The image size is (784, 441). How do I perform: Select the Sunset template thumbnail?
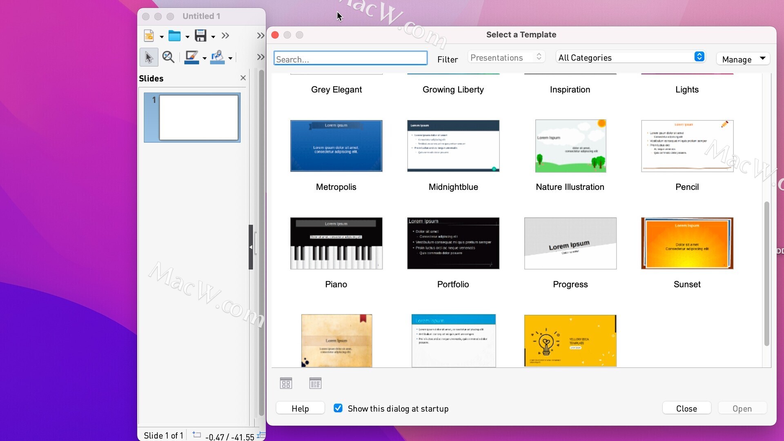coord(687,243)
